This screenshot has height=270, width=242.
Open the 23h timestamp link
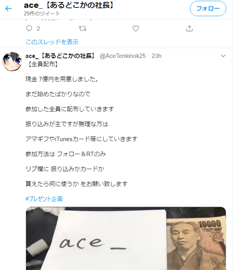[156, 56]
